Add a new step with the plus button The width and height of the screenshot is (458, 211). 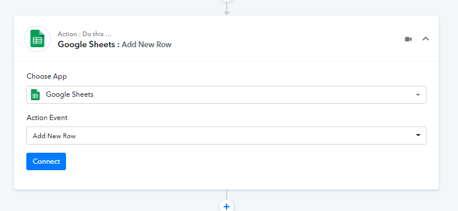pyautogui.click(x=227, y=206)
